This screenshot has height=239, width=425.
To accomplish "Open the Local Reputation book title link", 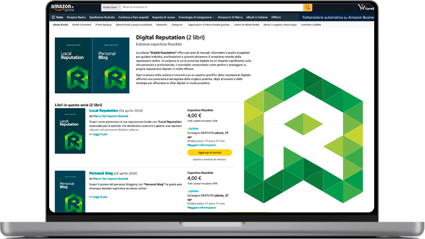I will click(x=104, y=110).
